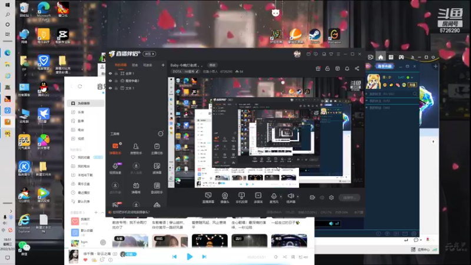The image size is (471, 265).
Task: Open the notification bell icon in streaming header
Action: [x=347, y=68]
